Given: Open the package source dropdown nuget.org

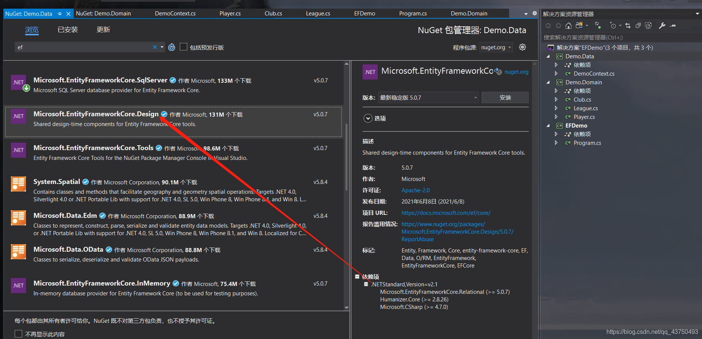Looking at the screenshot, I should tap(496, 47).
